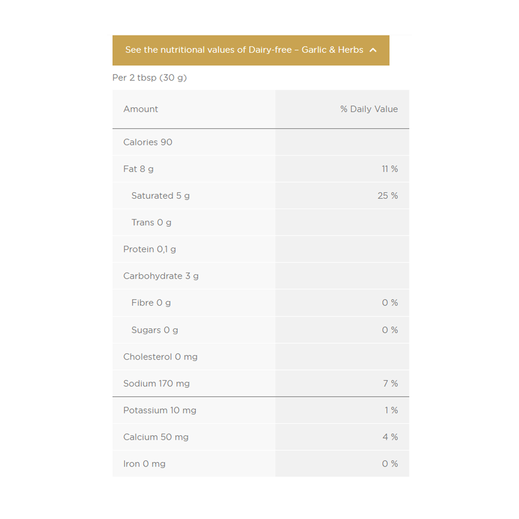Click the Sodium 170 mg row label
This screenshot has width=519, height=519.
pyautogui.click(x=157, y=384)
